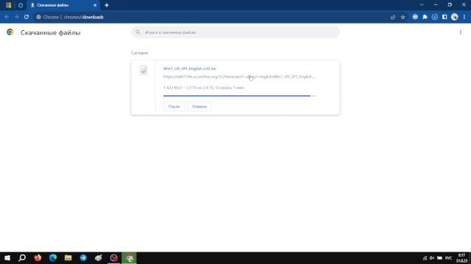Click the browser forward arrow

pyautogui.click(x=16, y=17)
